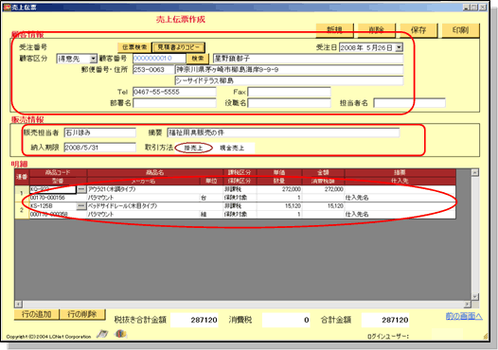This screenshot has height=350, width=498.
Task: Click the empty 担当者名 field
Action: coord(409,103)
